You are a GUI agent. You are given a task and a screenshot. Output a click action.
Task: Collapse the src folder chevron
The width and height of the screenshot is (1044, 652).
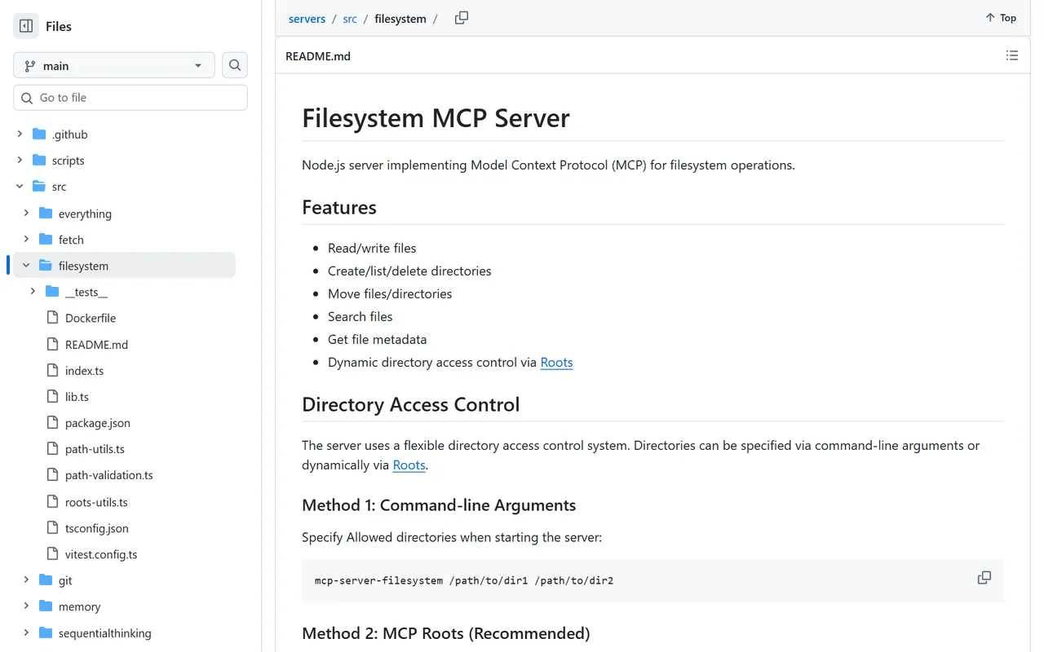[x=20, y=187]
